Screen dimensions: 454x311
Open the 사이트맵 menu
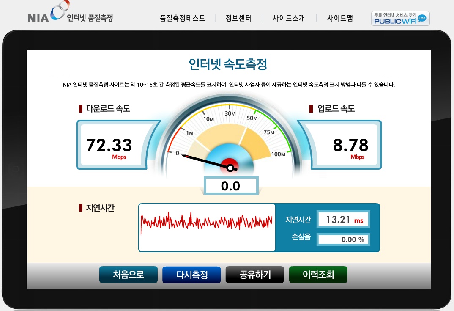[340, 18]
